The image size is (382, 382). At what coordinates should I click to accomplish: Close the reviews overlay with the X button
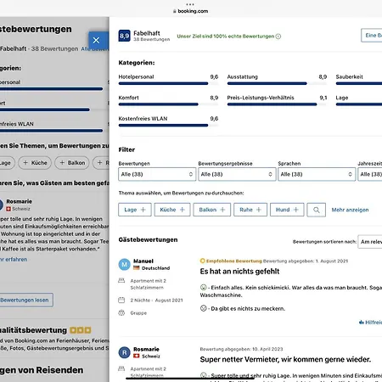(96, 40)
